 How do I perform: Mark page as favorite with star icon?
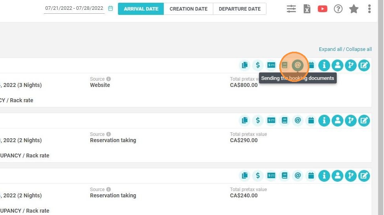(x=354, y=9)
